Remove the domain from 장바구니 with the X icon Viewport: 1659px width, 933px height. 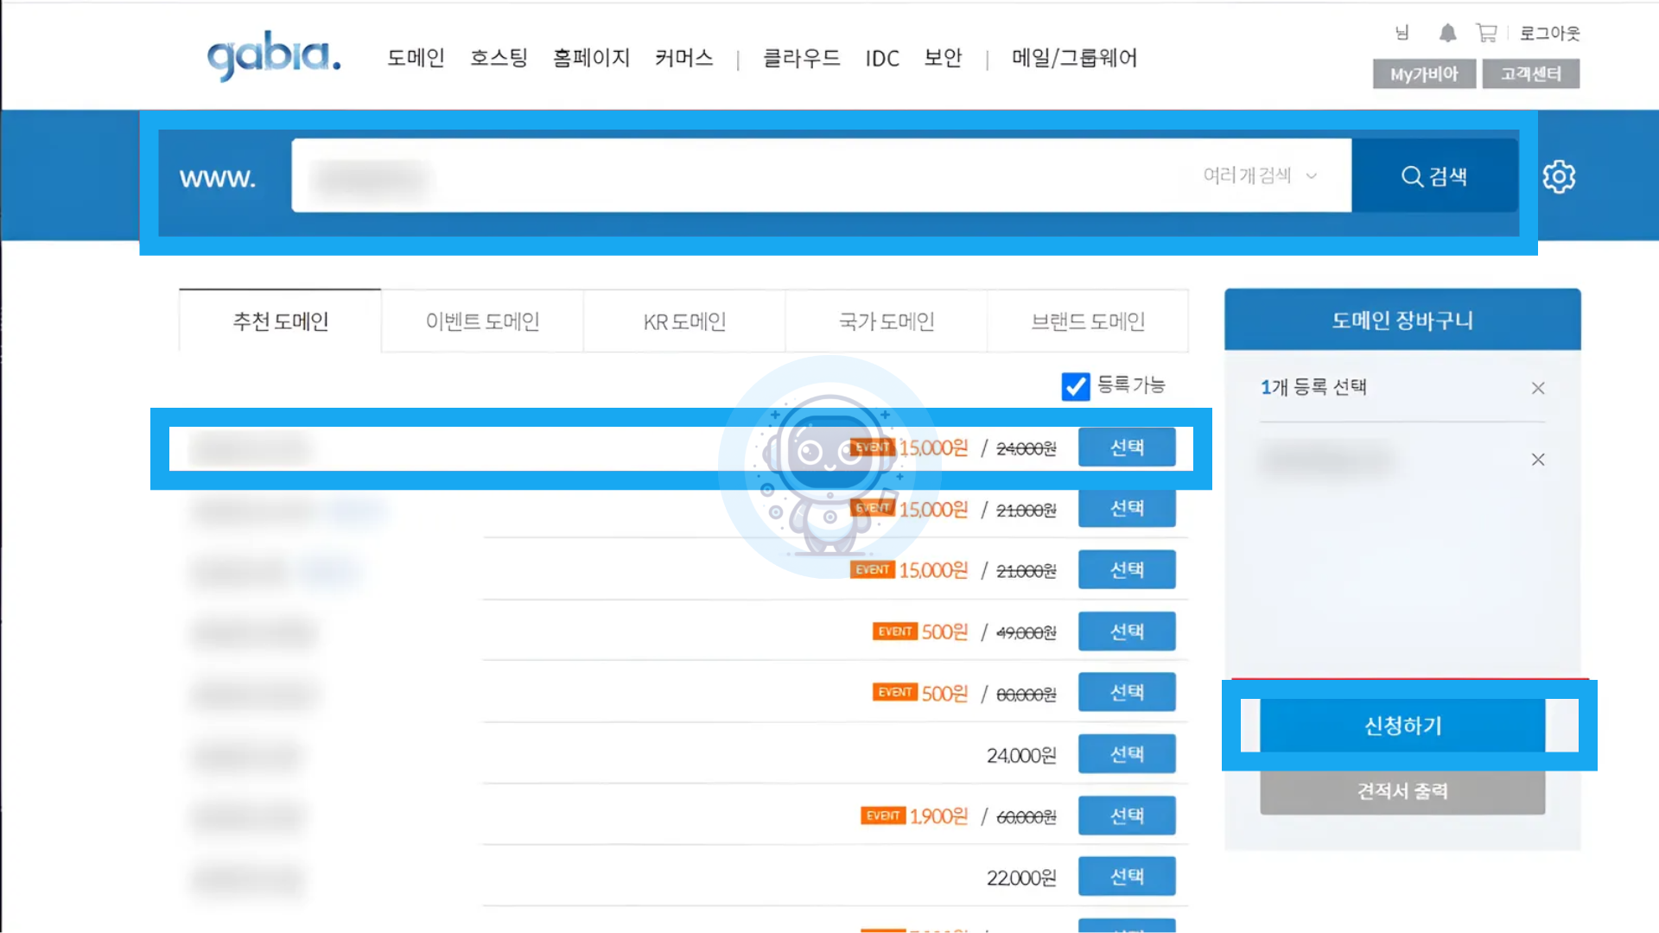[x=1538, y=460]
